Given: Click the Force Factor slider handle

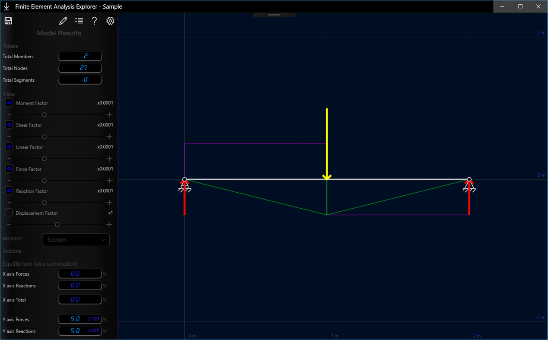Looking at the screenshot, I should point(44,181).
